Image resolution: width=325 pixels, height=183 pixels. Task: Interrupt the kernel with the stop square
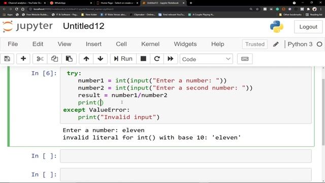pos(143,59)
